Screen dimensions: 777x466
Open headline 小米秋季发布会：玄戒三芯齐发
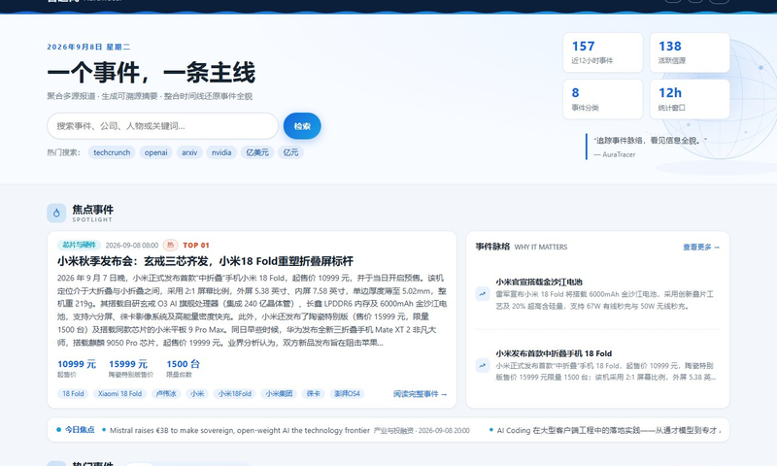[205, 261]
